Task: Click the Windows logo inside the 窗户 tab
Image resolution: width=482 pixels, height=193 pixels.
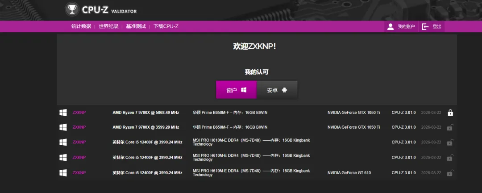Action: pyautogui.click(x=244, y=90)
